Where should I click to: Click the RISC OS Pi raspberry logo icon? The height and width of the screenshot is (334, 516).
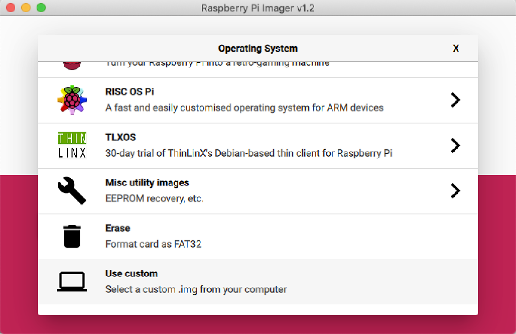(x=72, y=100)
